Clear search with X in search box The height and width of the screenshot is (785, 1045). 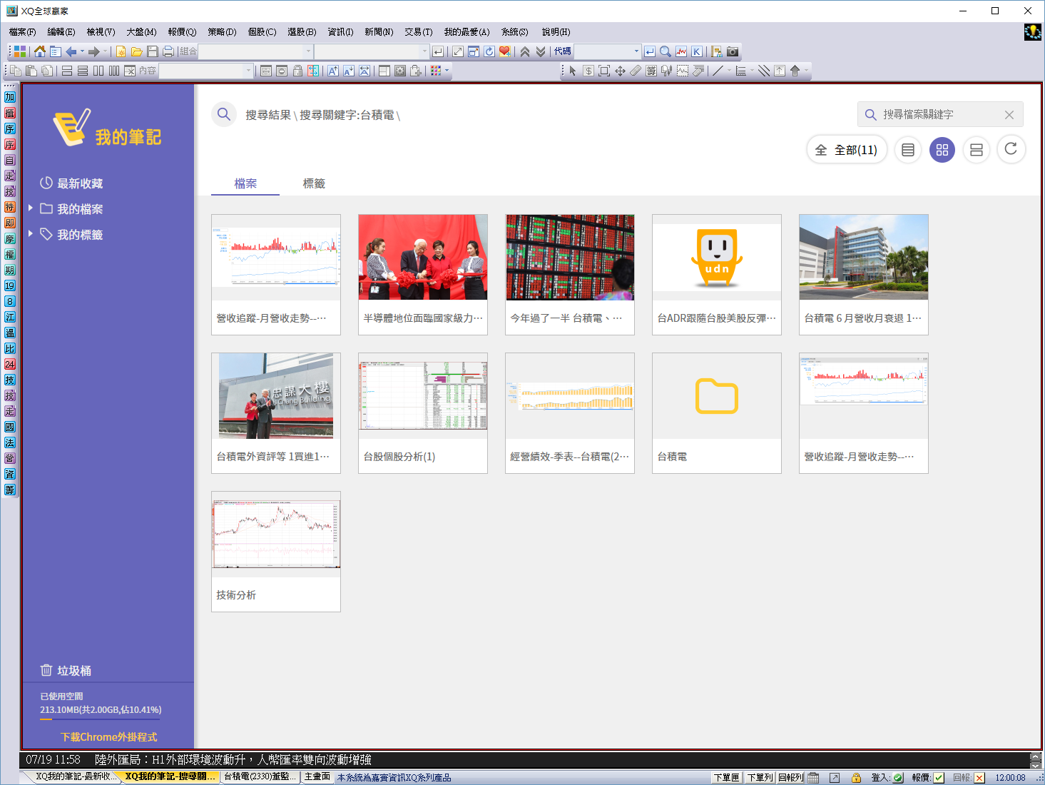[1009, 115]
